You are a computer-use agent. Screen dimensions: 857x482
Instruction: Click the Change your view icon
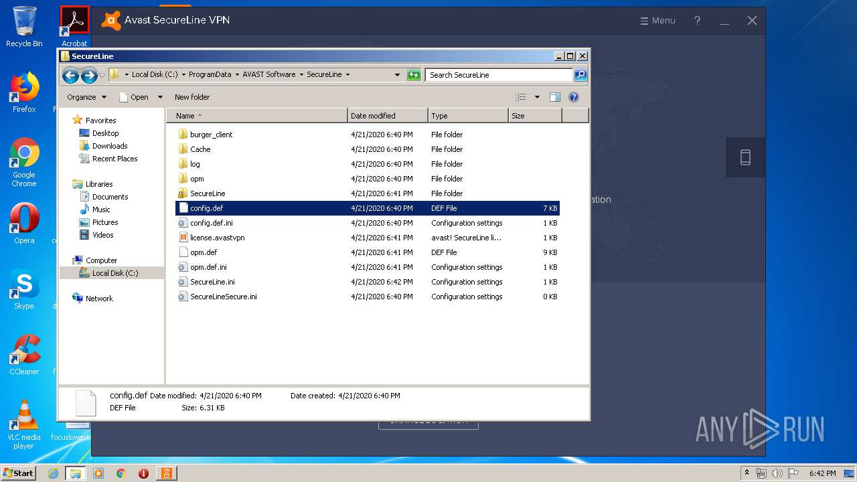pyautogui.click(x=521, y=97)
